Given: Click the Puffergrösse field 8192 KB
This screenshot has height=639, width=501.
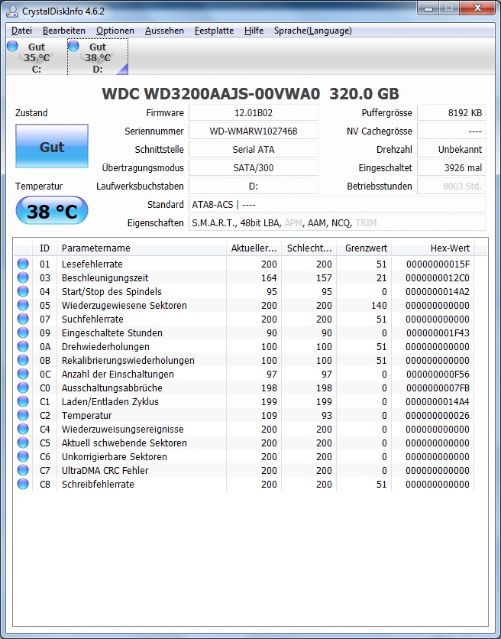Looking at the screenshot, I should click(x=451, y=113).
